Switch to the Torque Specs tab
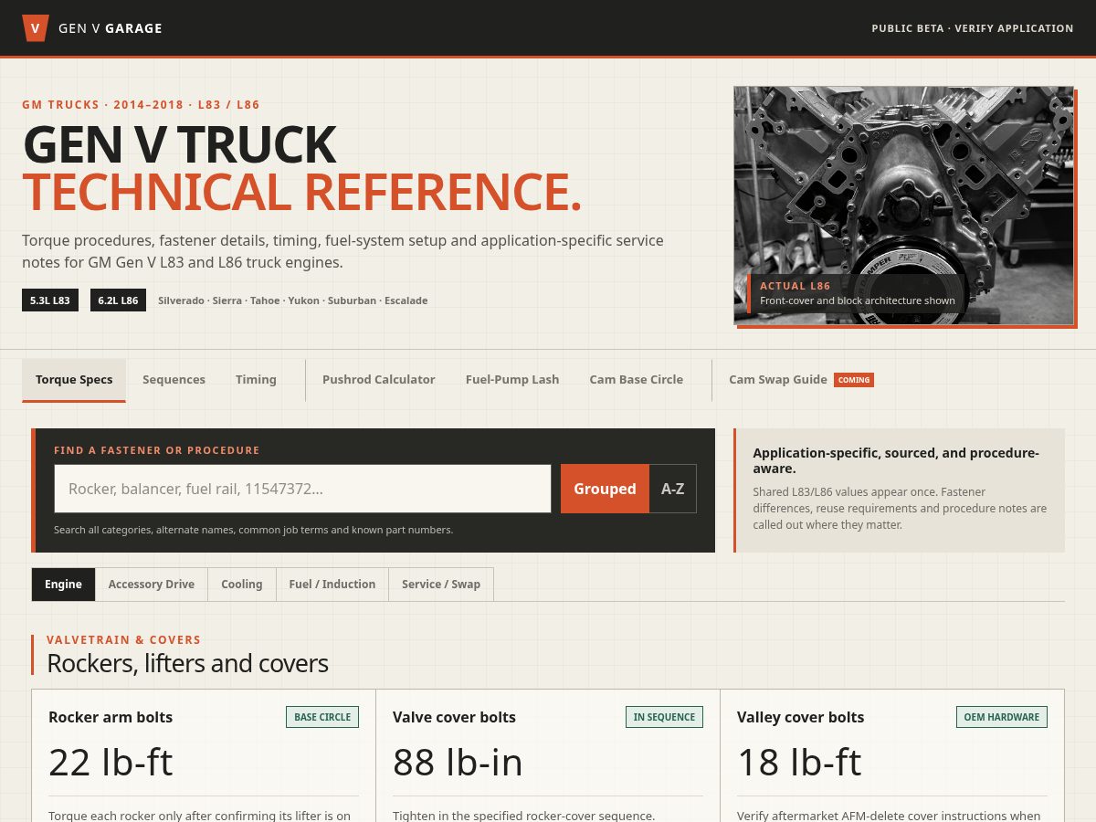 (x=74, y=380)
